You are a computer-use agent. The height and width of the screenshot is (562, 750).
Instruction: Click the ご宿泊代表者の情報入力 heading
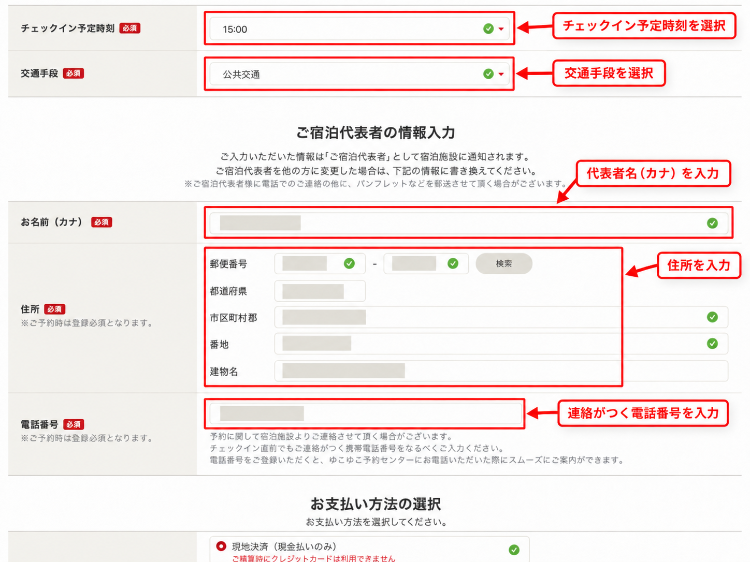coord(376,133)
